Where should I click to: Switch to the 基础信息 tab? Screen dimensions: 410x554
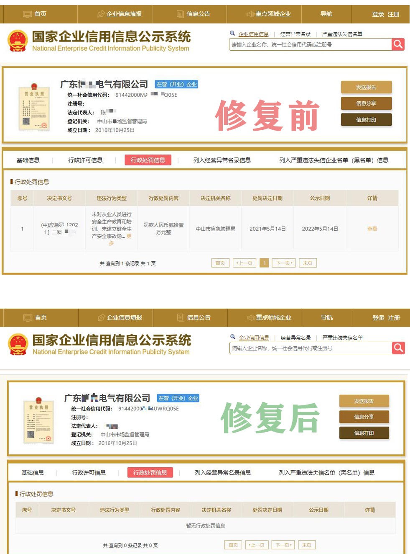tap(28, 160)
